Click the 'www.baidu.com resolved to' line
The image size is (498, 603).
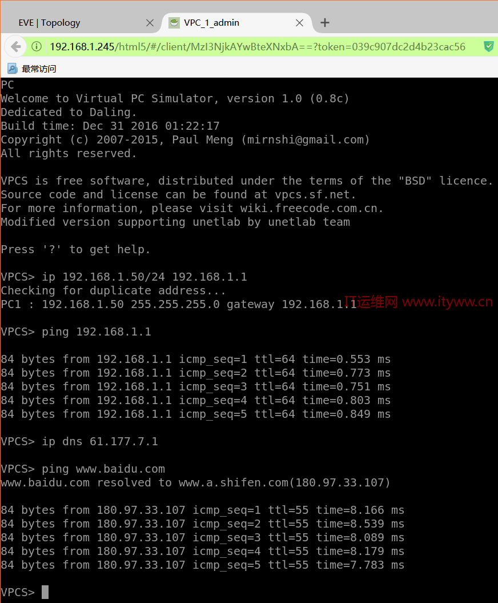pos(195,482)
